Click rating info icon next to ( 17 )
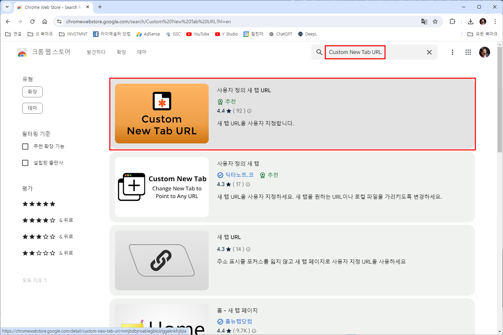This screenshot has height=335, width=503. pos(248,184)
